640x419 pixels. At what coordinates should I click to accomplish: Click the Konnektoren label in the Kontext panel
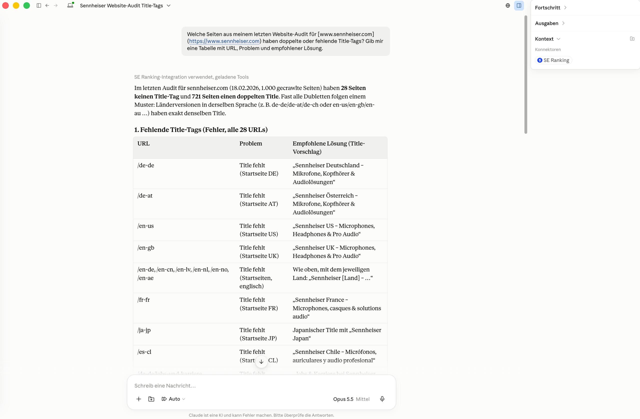tap(547, 49)
